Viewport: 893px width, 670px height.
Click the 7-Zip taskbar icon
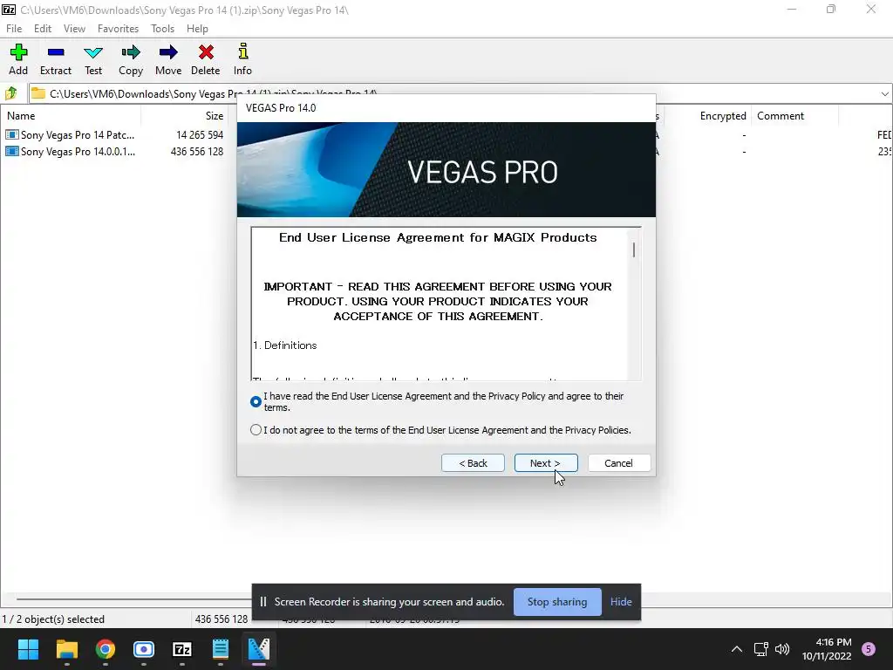[181, 649]
